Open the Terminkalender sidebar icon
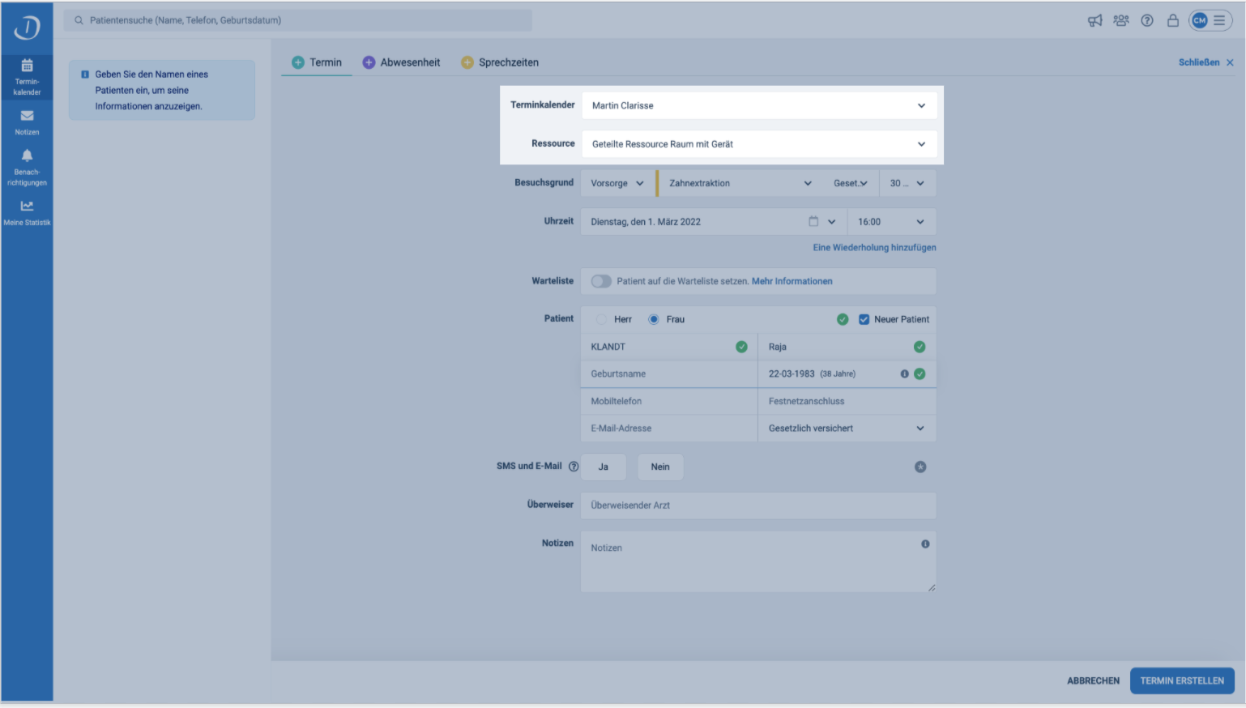This screenshot has height=708, width=1246. point(27,77)
